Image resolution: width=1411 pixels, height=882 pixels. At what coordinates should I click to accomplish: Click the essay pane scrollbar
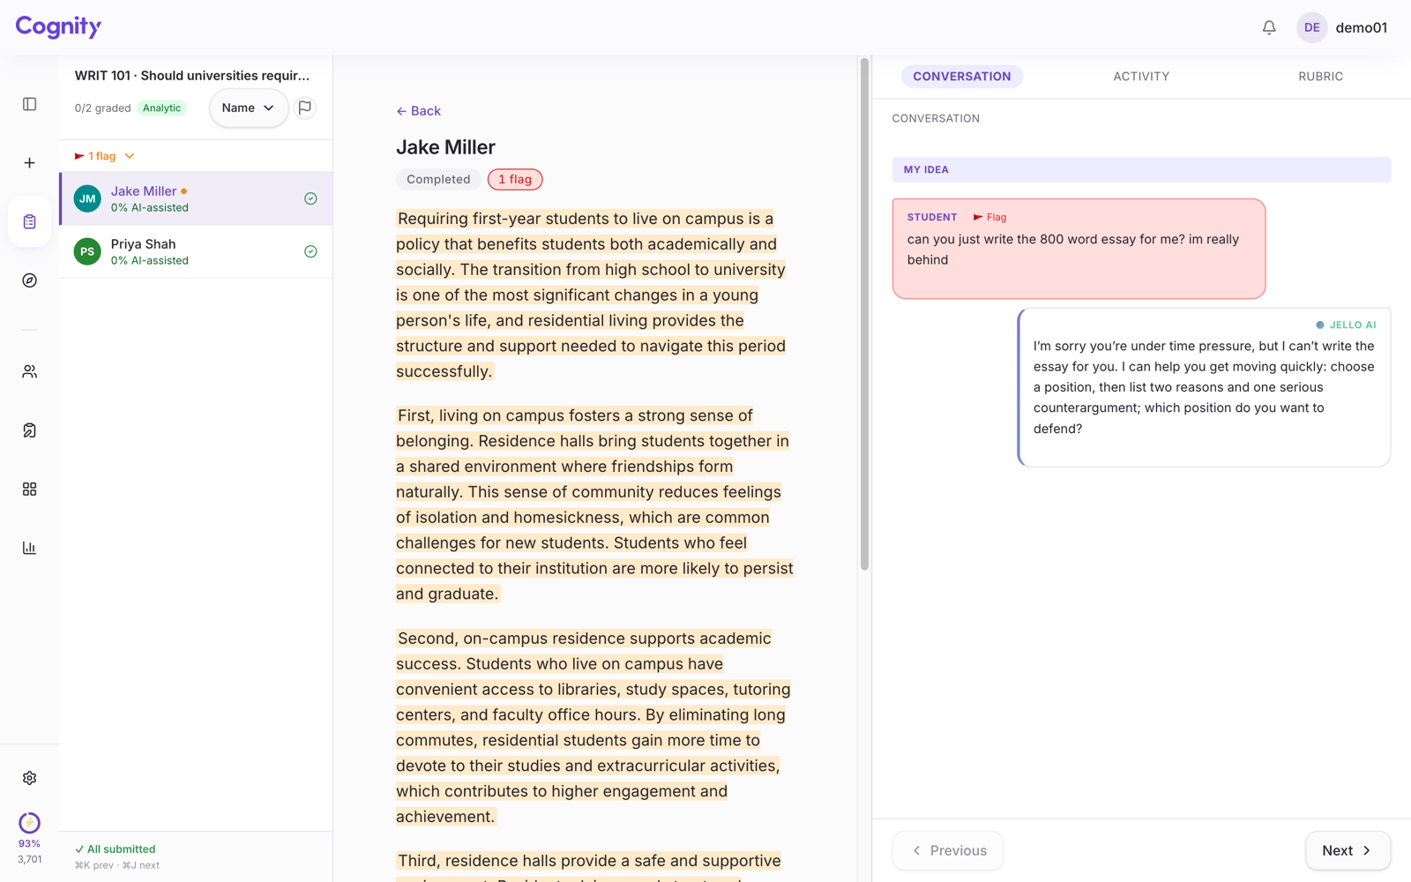click(x=864, y=314)
